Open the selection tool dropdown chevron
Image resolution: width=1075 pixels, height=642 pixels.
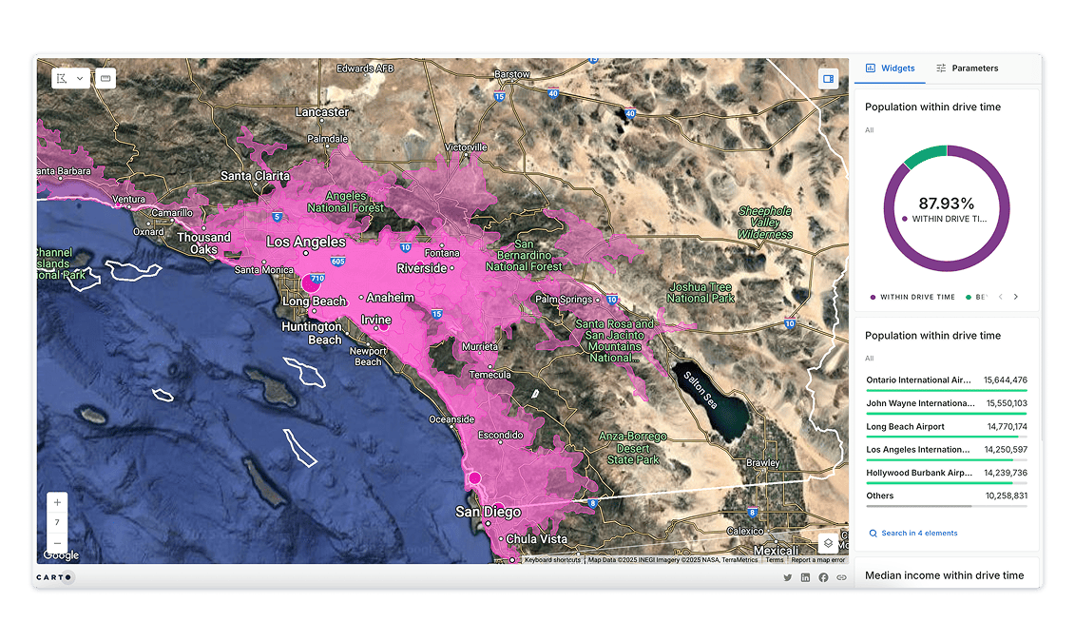tap(78, 78)
